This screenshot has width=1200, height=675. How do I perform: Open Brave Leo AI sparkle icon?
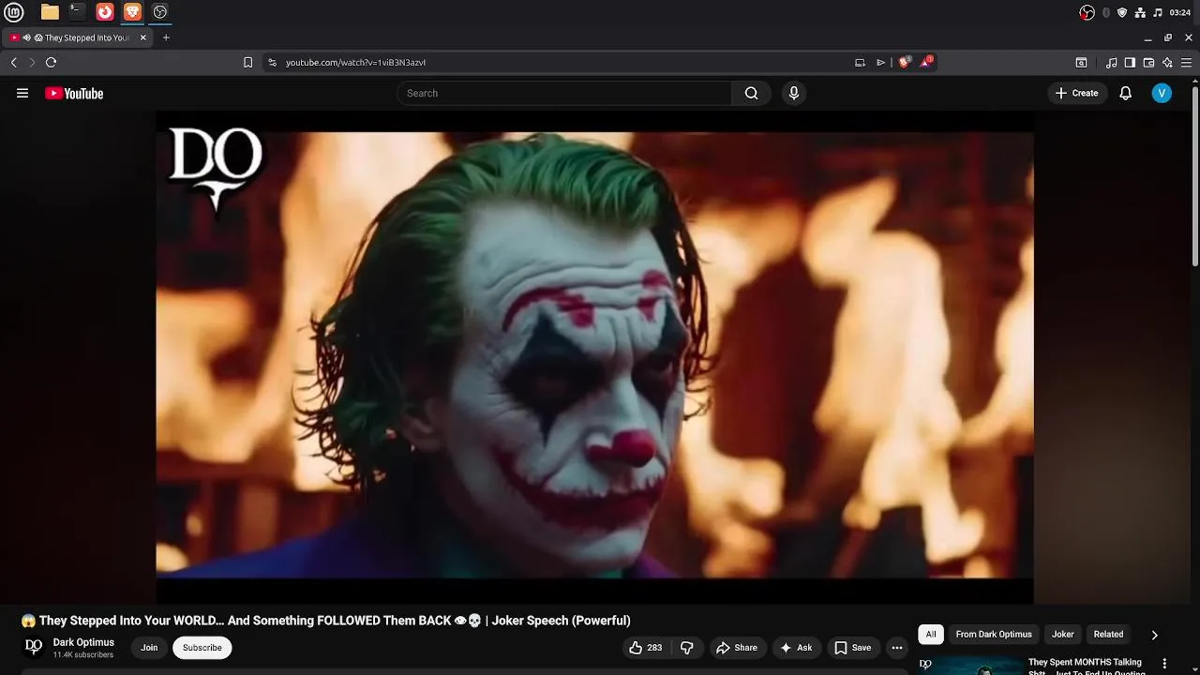coord(1167,62)
